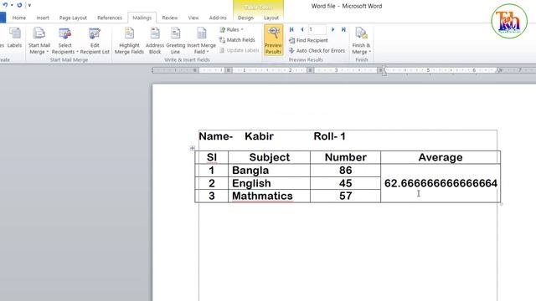
Task: Go to the next record
Action: pos(332,30)
